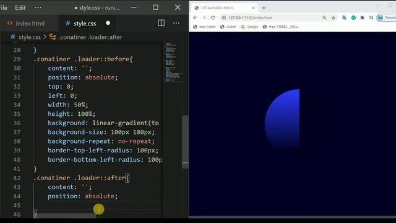Open the Edit menu in VS Code
The image size is (396, 223).
20,7
